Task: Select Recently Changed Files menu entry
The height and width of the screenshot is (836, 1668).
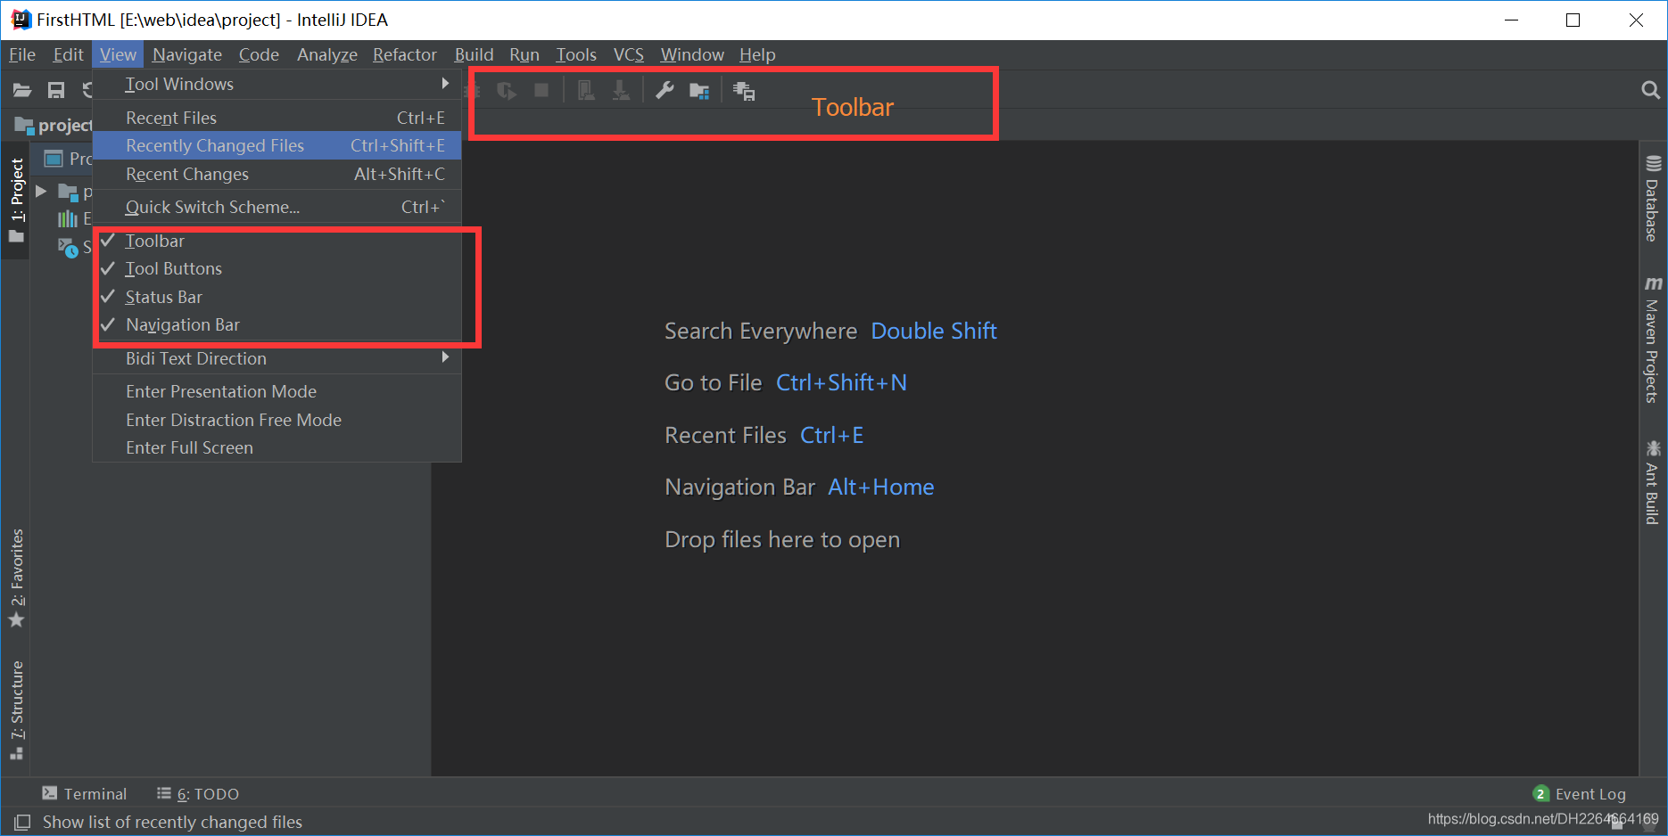Action: (277, 145)
